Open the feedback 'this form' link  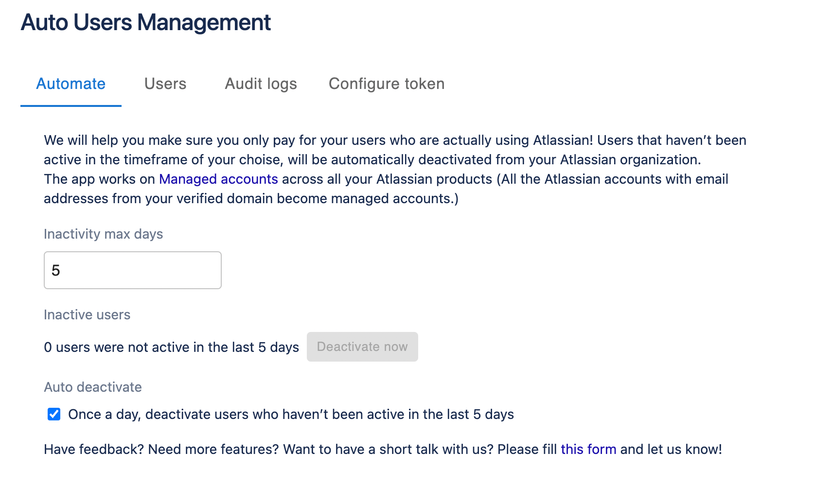click(x=588, y=449)
